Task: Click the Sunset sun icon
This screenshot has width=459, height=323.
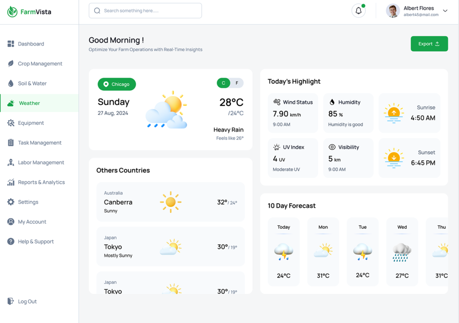Action: pyautogui.click(x=394, y=158)
